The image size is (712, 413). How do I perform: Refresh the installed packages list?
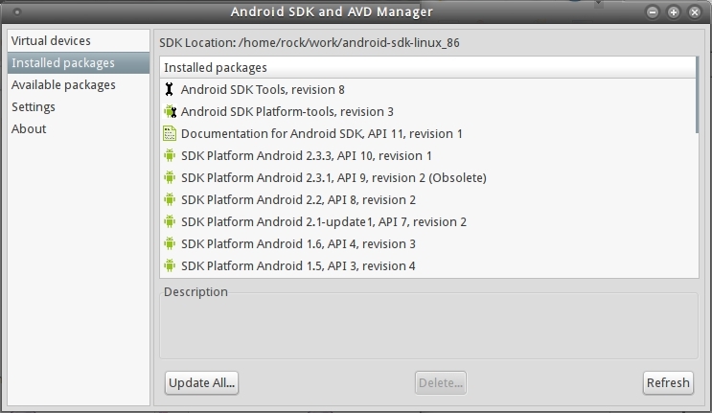point(668,382)
